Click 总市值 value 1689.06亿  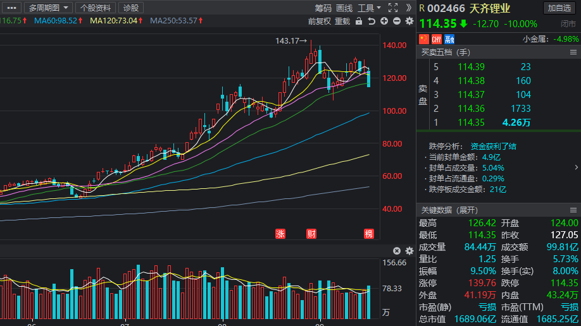475,319
